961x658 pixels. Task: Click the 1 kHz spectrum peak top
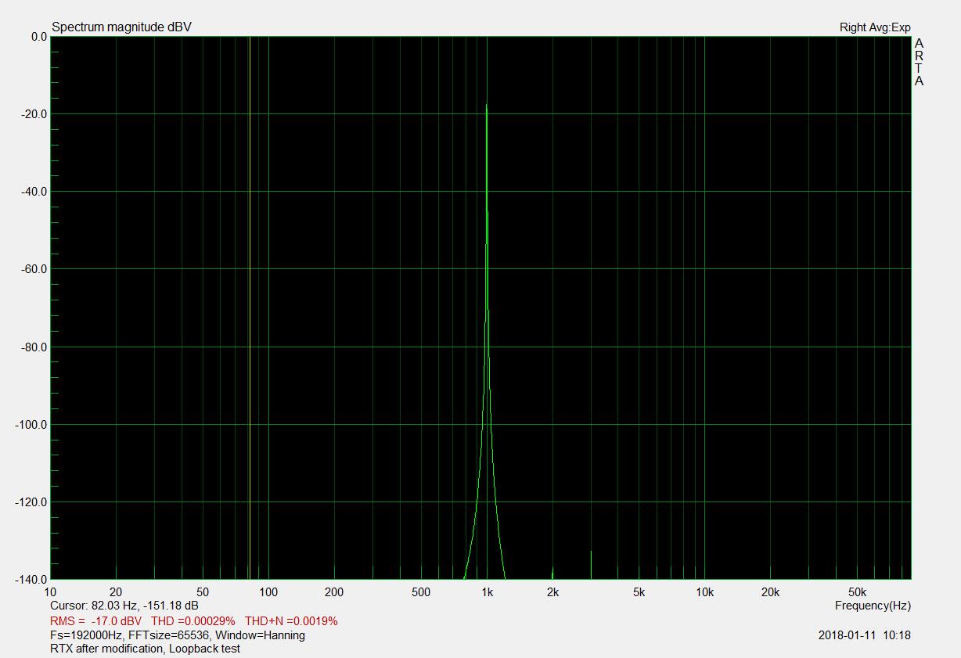487,106
